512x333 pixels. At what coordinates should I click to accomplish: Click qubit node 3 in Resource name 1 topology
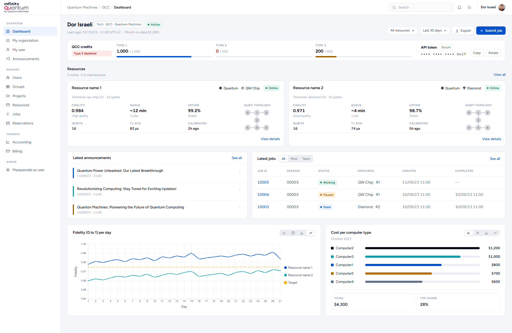point(257,120)
